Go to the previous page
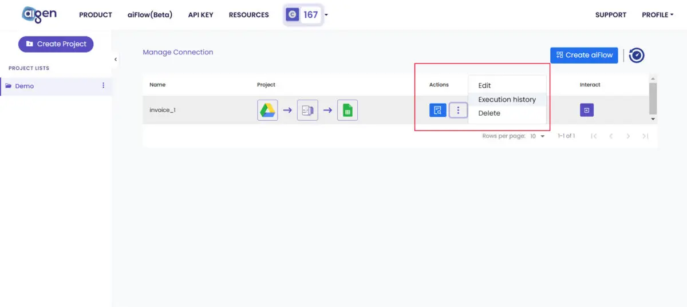This screenshot has height=307, width=687. (611, 136)
